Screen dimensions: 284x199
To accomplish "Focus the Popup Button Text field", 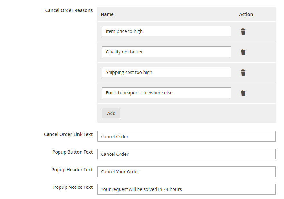I will tap(186, 154).
